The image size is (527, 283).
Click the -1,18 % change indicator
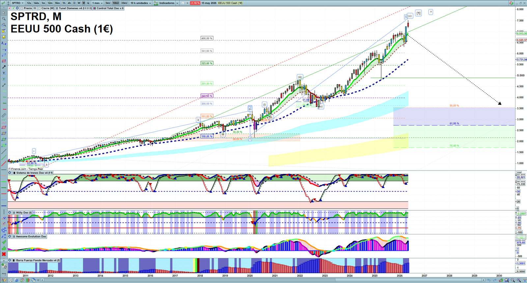click(195, 3)
